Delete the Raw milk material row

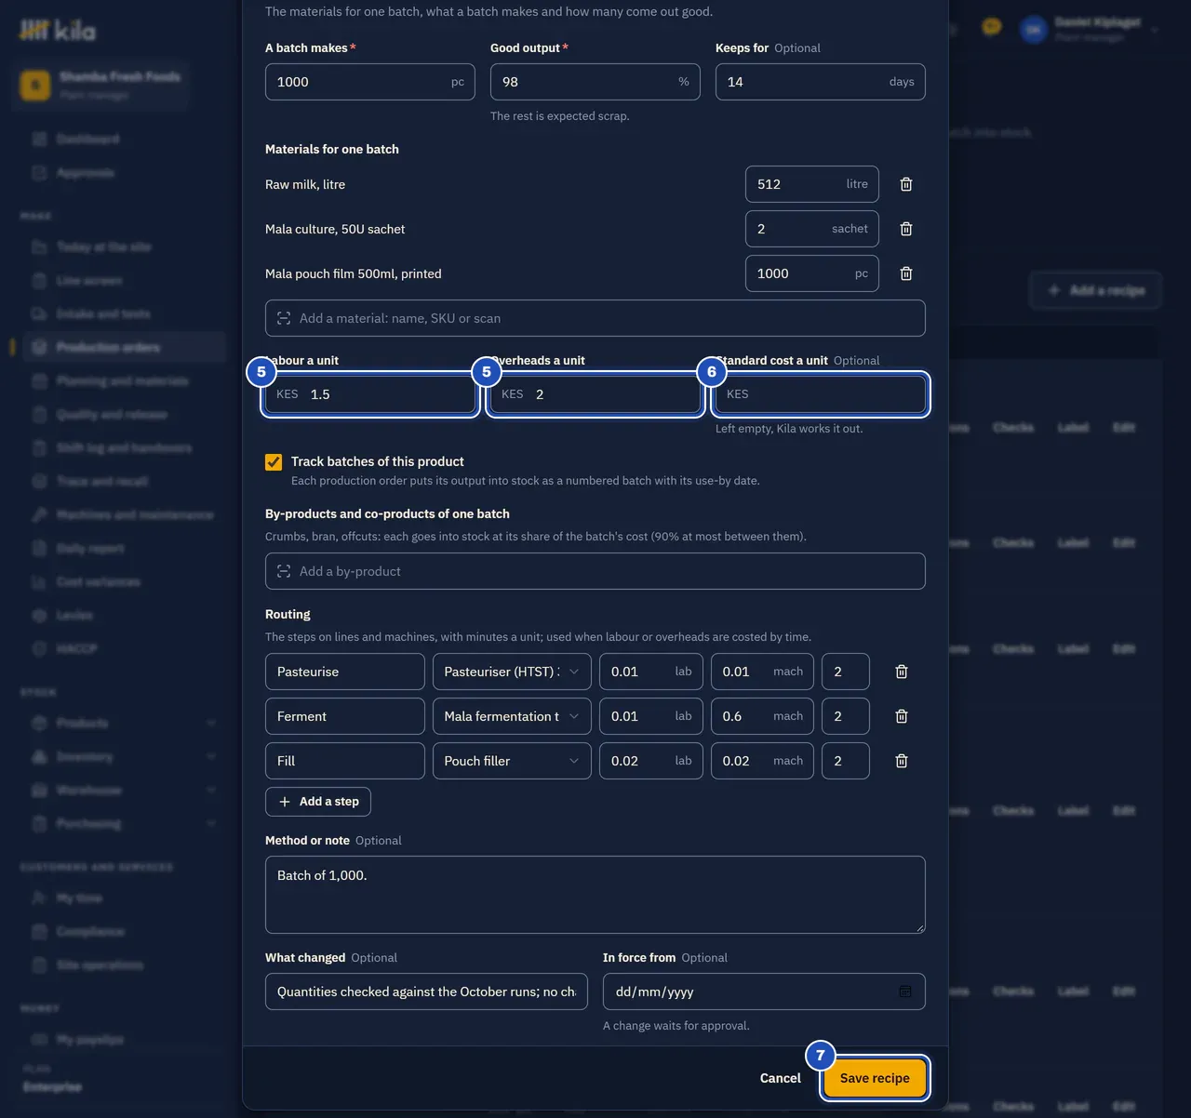(906, 184)
